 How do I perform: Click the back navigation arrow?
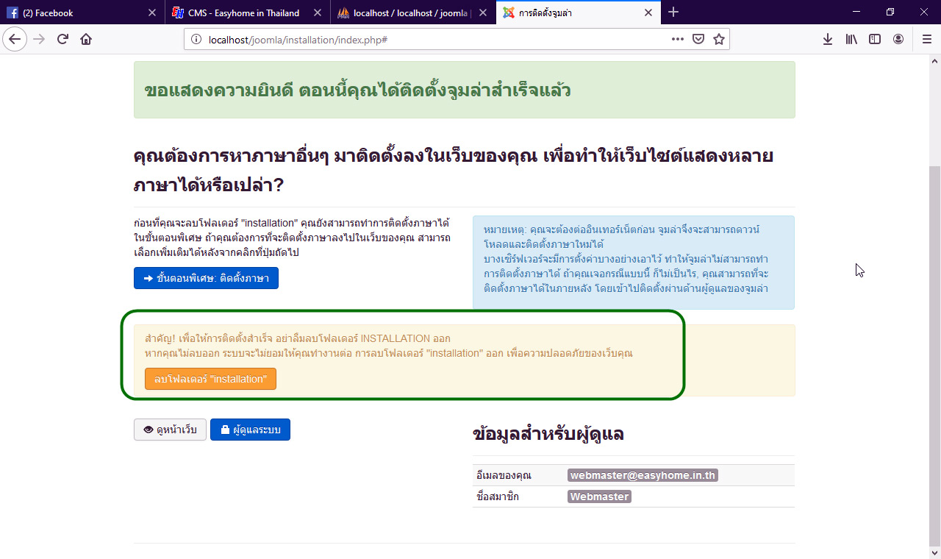pos(15,38)
